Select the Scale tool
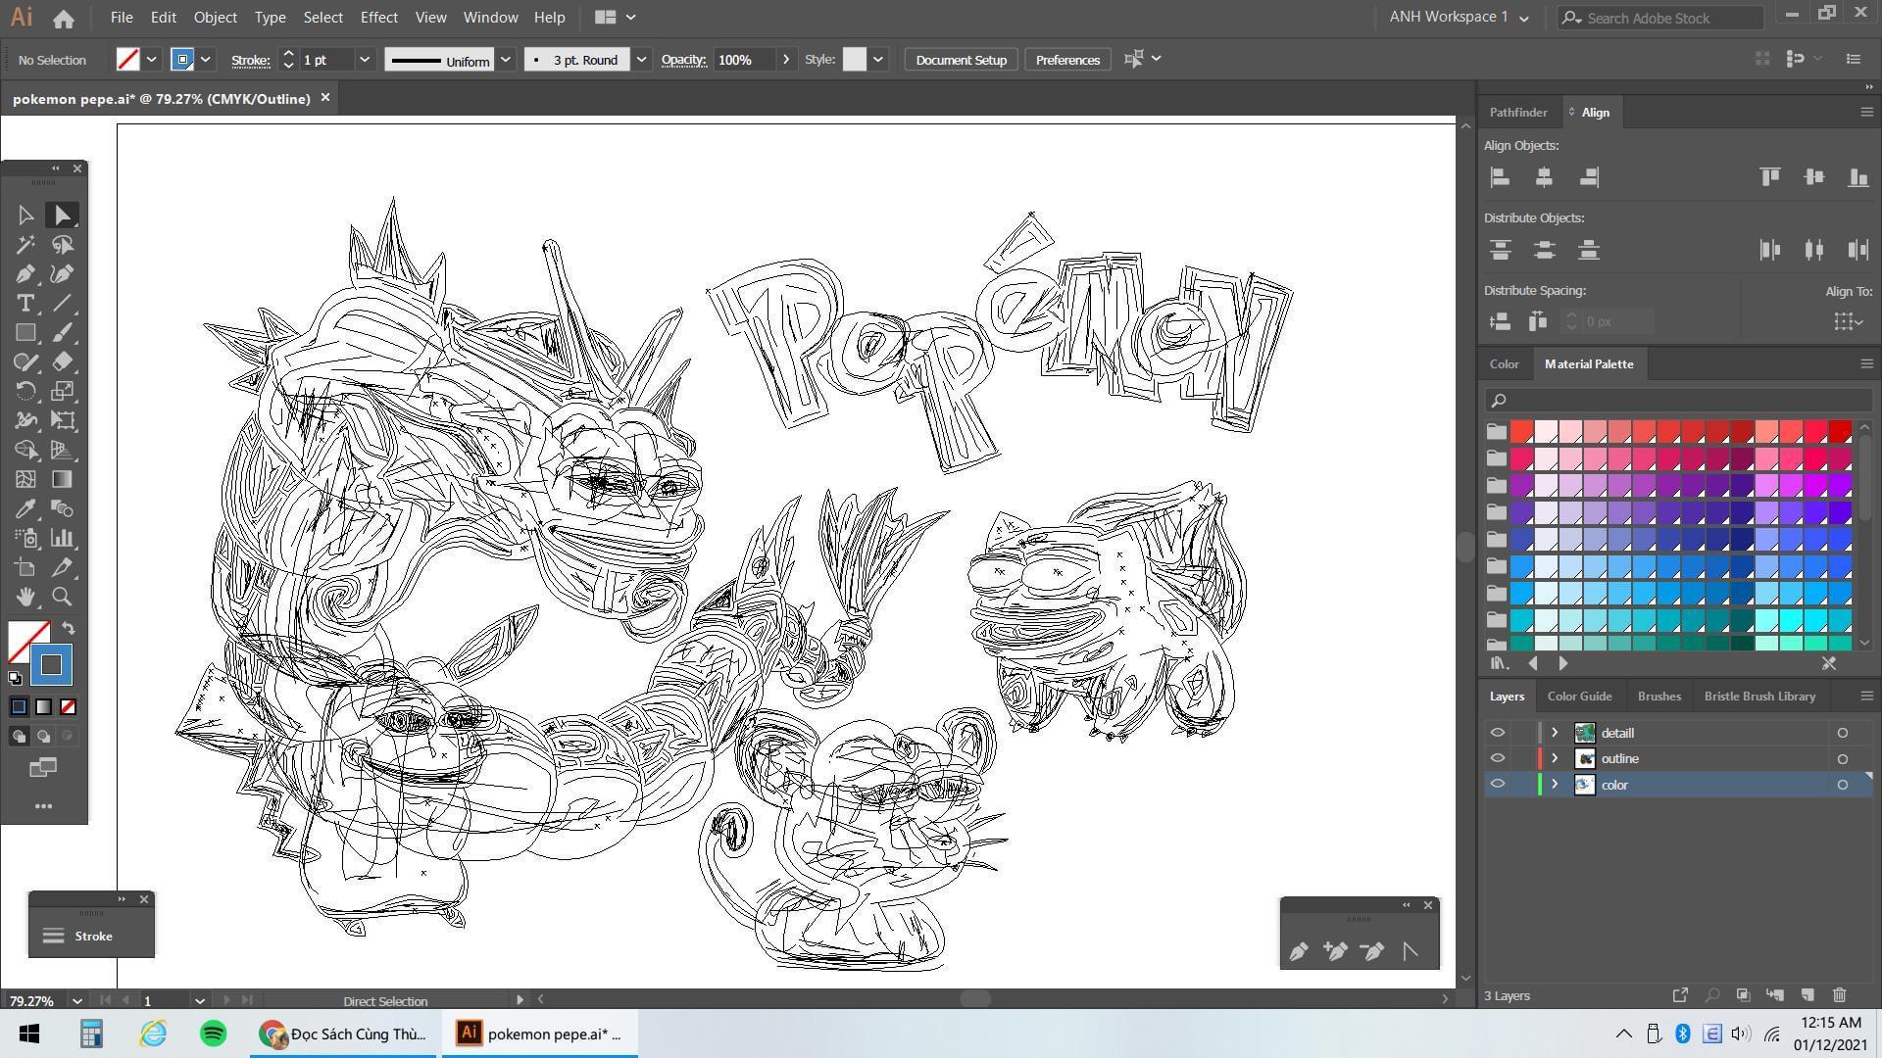The image size is (1882, 1058). tap(62, 392)
